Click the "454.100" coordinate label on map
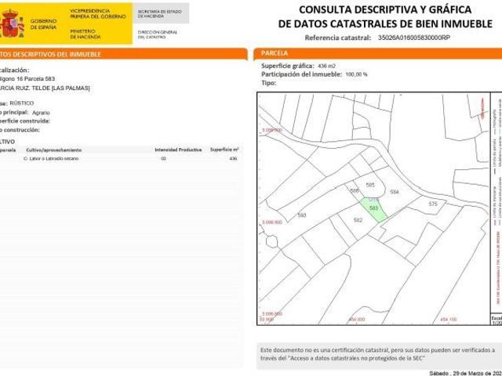 pyautogui.click(x=449, y=320)
